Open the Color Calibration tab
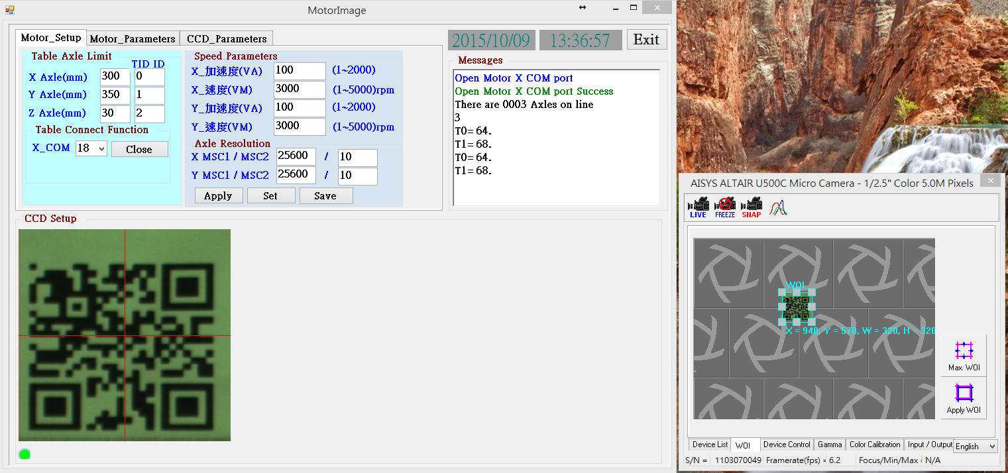Screen dimensions: 1008x473 point(875,445)
